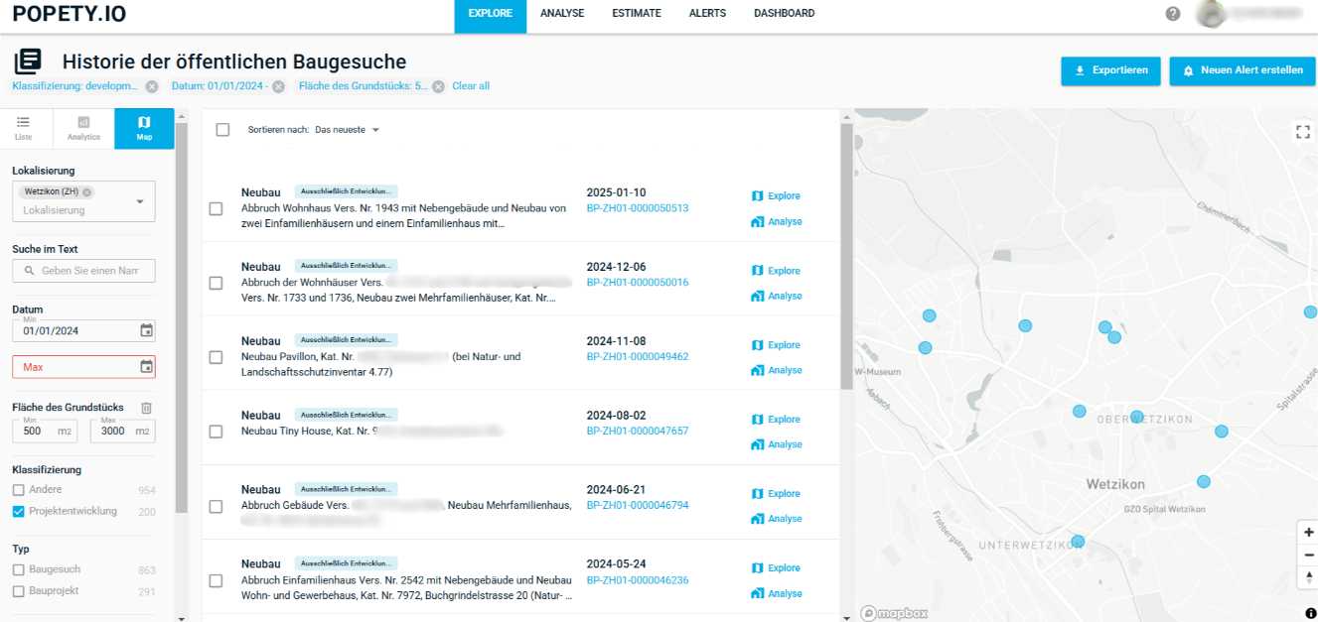
Task: Open calendar picker for minimum date
Action: tap(146, 331)
